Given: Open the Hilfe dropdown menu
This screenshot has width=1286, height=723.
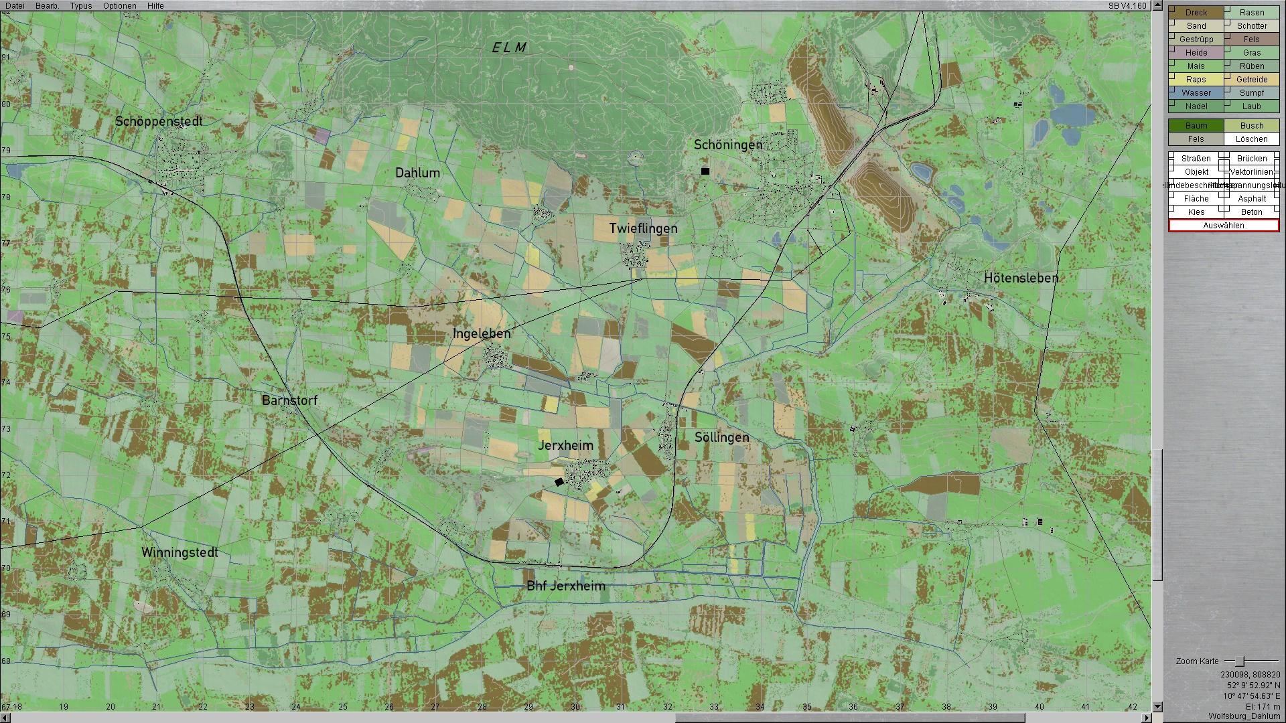Looking at the screenshot, I should coord(155,6).
